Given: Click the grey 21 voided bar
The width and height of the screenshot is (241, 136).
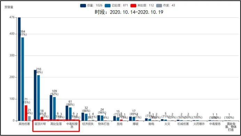Looking at the screenshot, I should [29, 118].
